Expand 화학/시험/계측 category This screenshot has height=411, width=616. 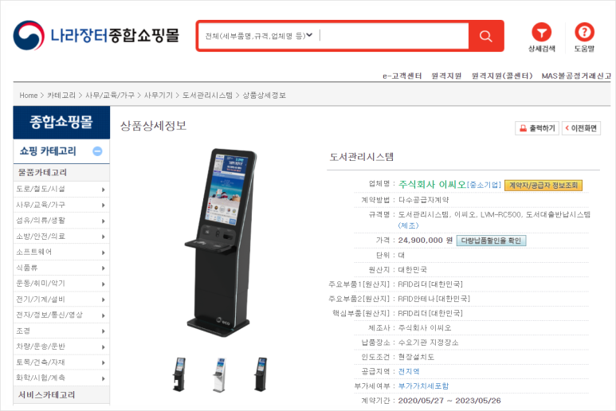pos(61,378)
